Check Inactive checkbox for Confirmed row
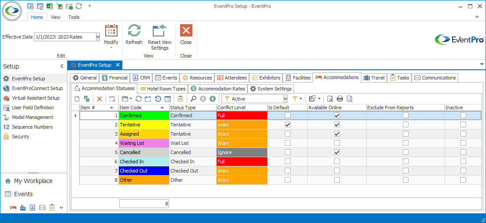Screen dimensions: 486x223 (463, 115)
